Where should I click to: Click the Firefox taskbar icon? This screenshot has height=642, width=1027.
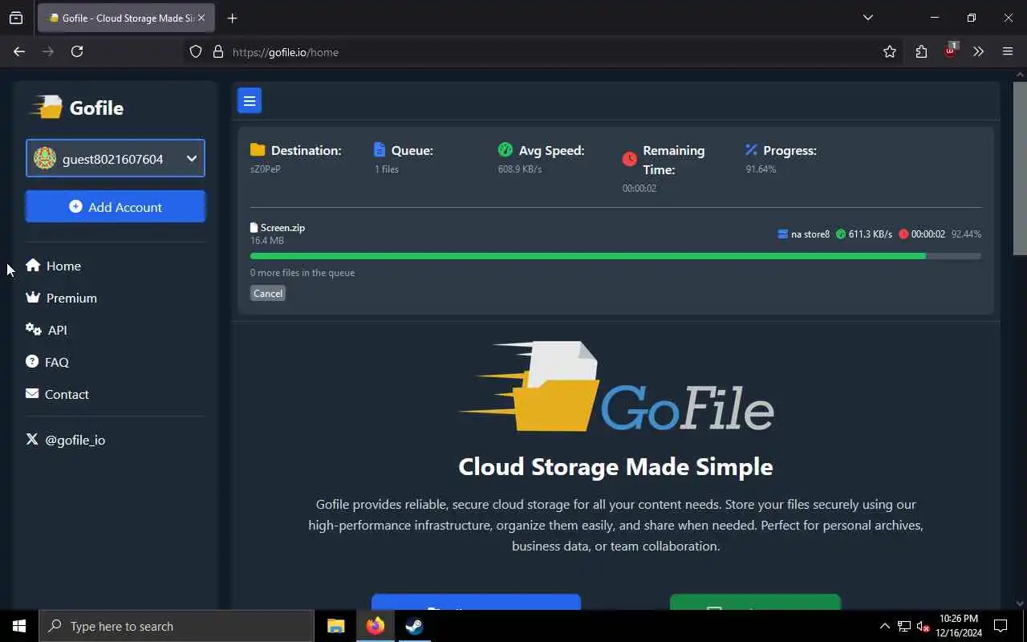pos(375,626)
